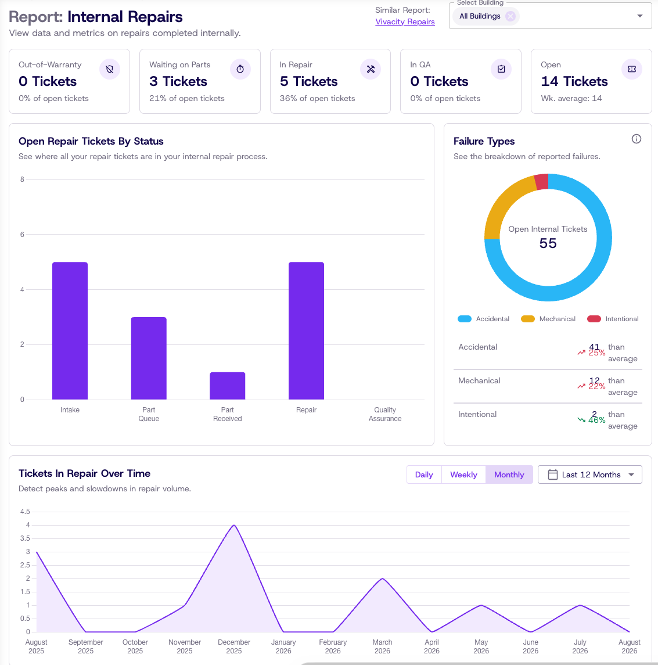
Task: Click the calendar icon in date range
Action: tap(552, 475)
